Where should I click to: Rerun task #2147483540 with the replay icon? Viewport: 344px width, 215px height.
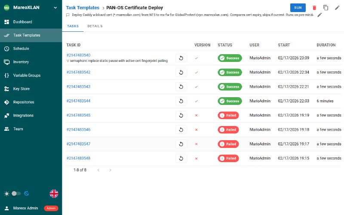pos(181,58)
